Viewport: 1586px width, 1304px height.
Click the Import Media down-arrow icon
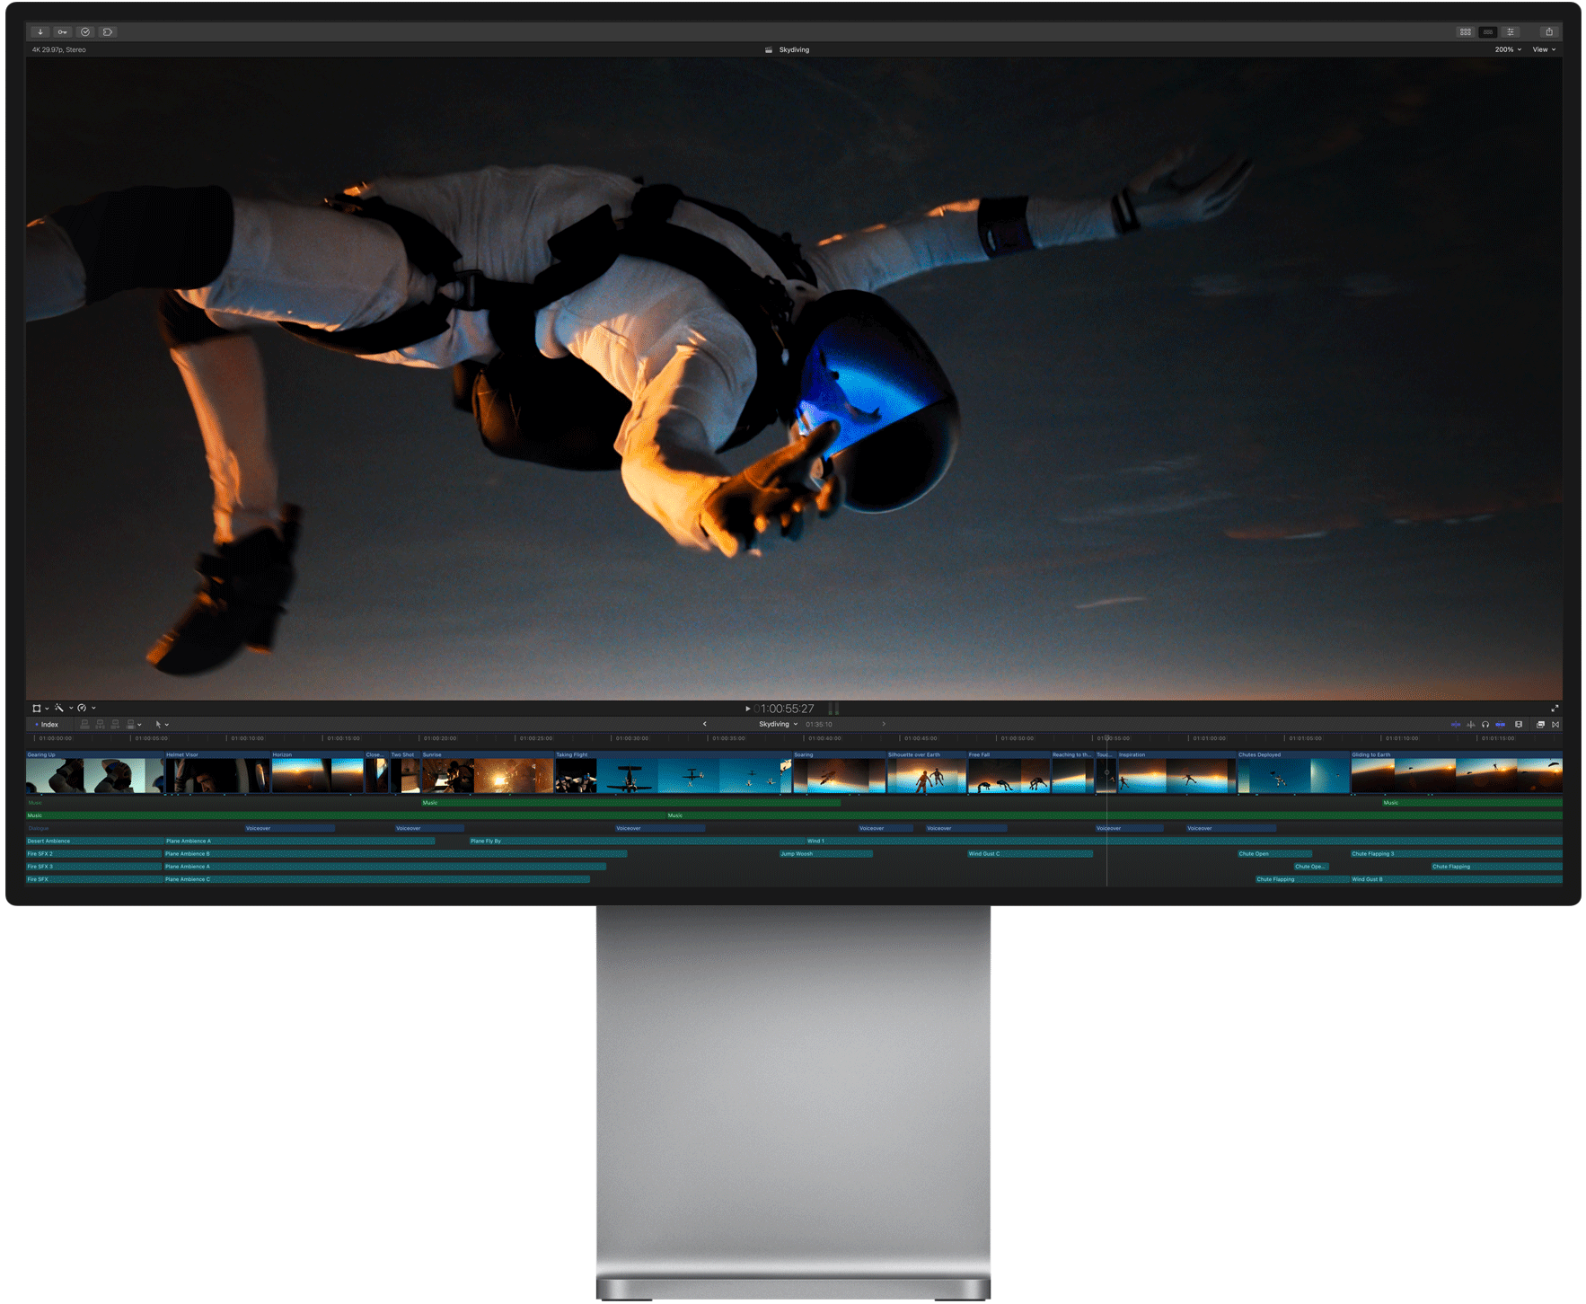[40, 32]
